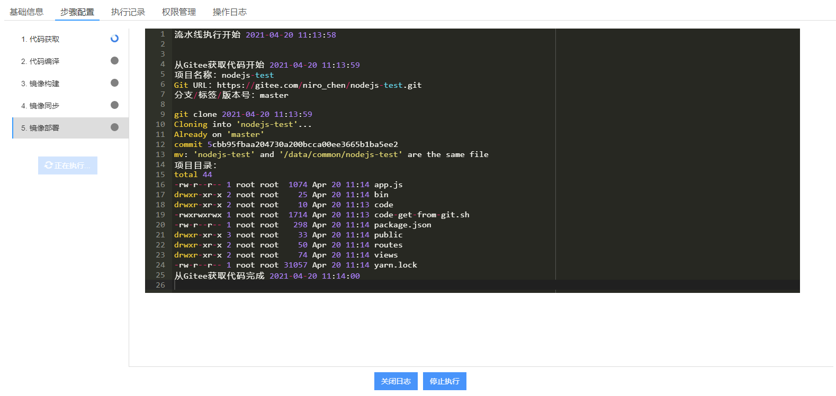Screen dimensions: 836x396
Task: Click the gray status dot for 代码编译
Action: pyautogui.click(x=114, y=61)
